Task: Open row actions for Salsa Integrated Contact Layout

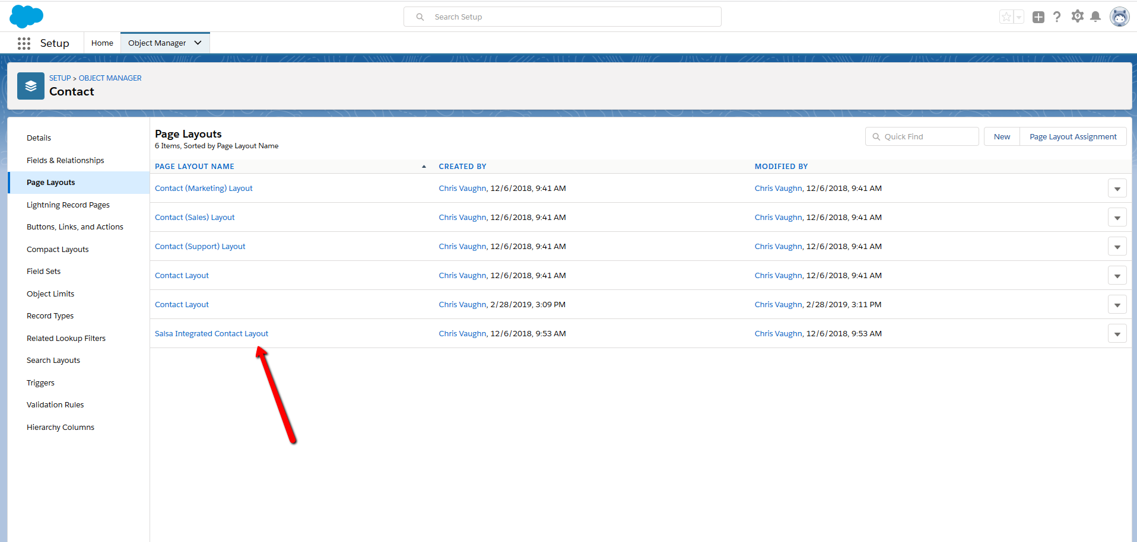Action: click(x=1117, y=333)
